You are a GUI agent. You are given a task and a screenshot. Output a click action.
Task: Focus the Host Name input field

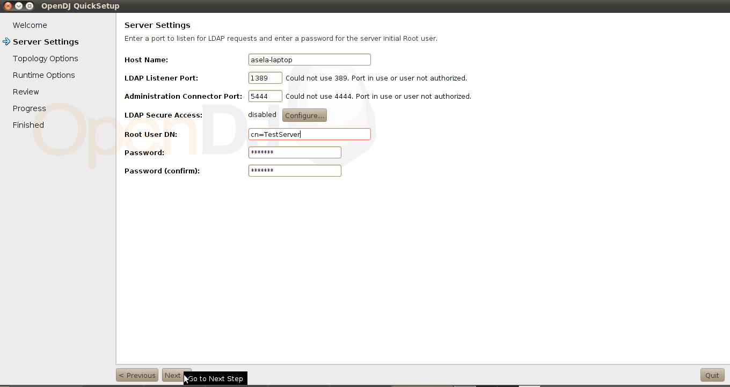(310, 60)
